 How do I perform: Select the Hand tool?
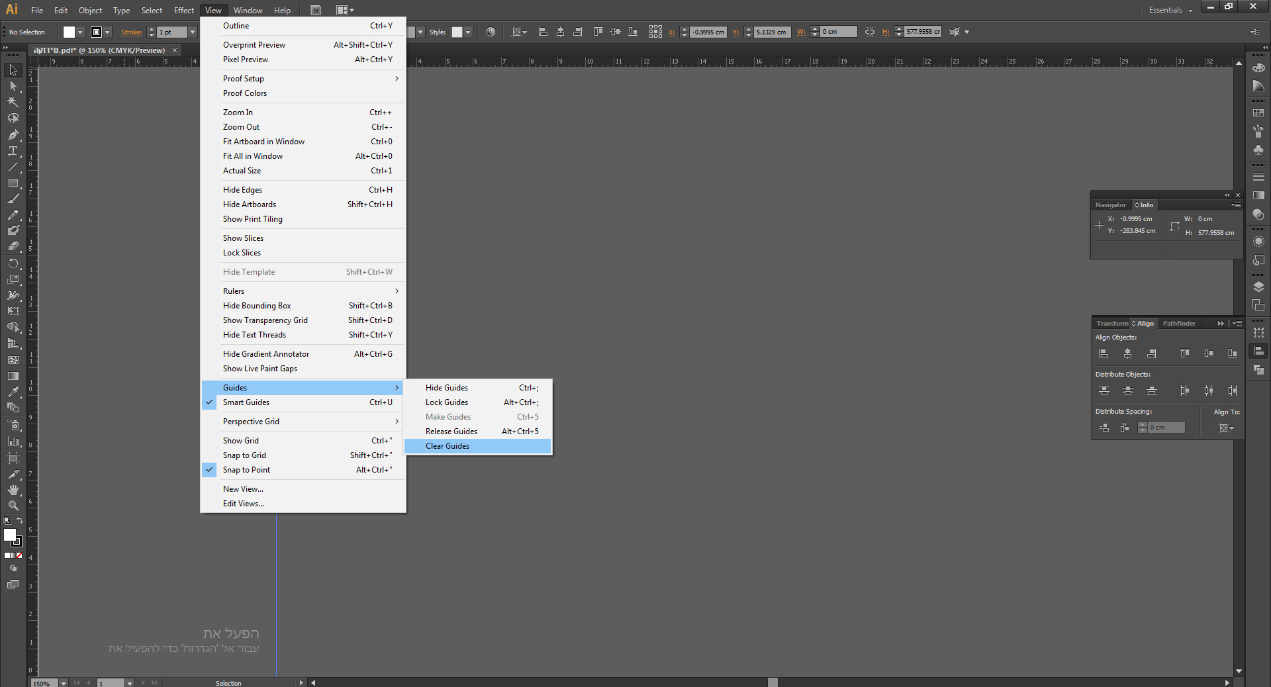[x=13, y=490]
